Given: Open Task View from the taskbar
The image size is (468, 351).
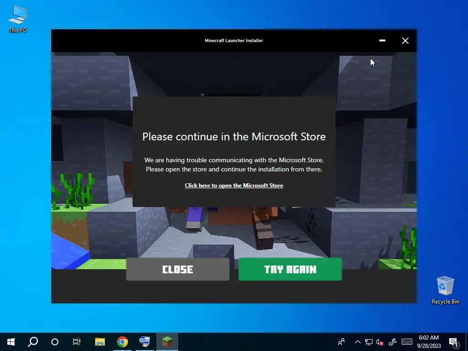Looking at the screenshot, I should (x=77, y=342).
